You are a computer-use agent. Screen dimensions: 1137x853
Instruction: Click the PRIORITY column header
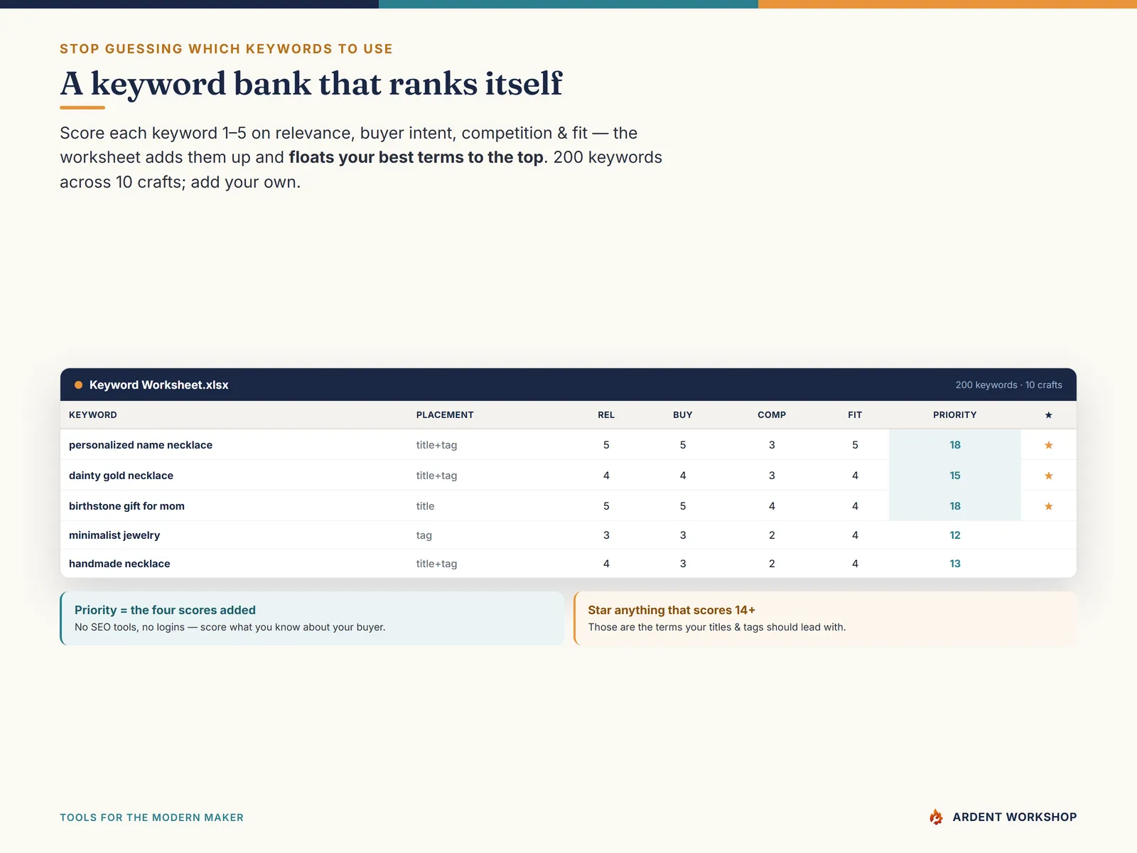coord(955,415)
